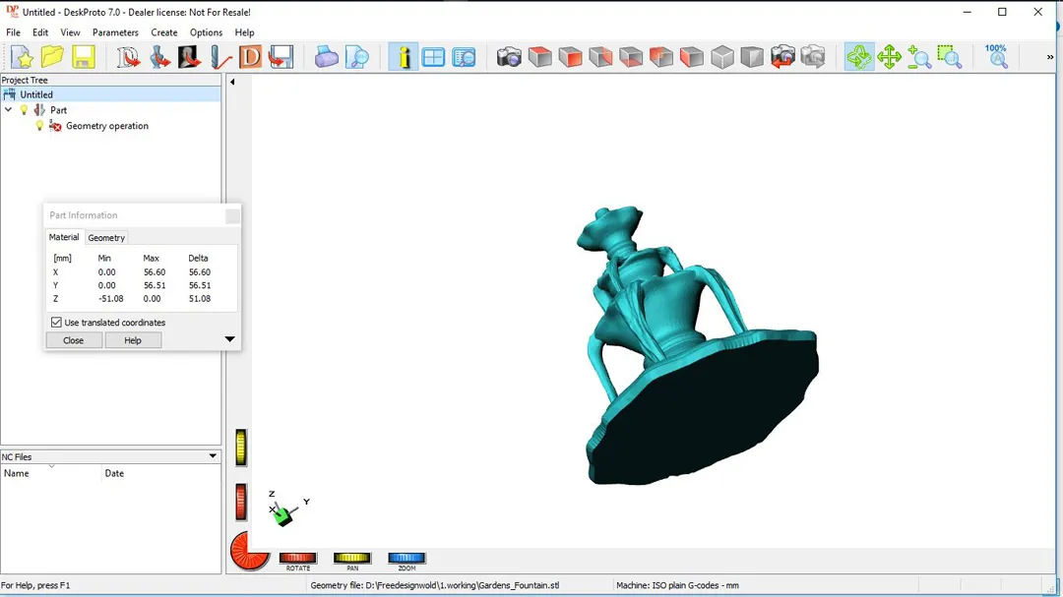
Task: Open the NC Files dropdown arrow
Action: pyautogui.click(x=213, y=456)
